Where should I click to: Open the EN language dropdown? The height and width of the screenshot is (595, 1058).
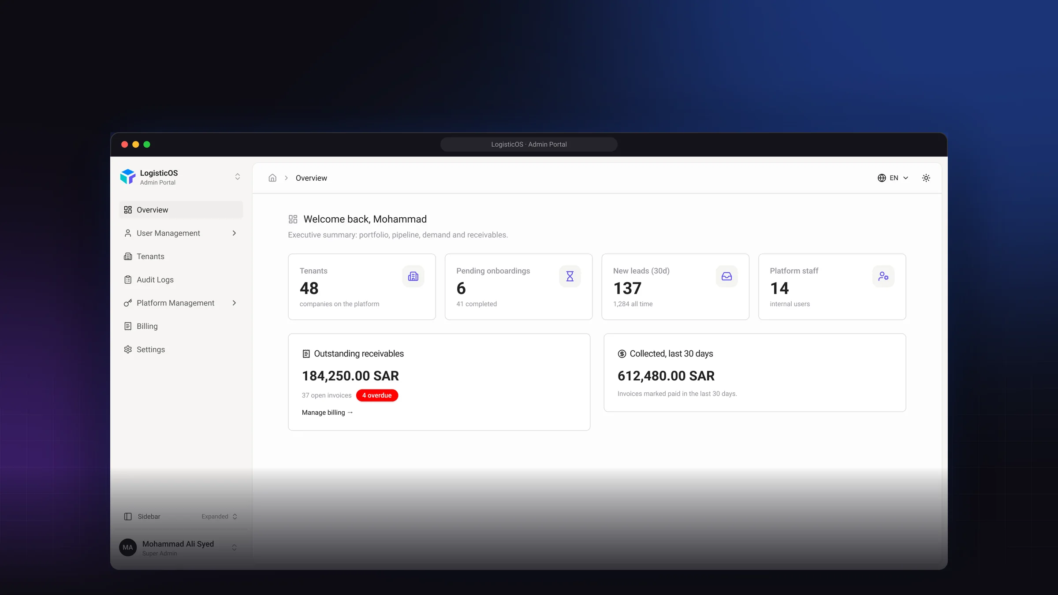(x=893, y=178)
